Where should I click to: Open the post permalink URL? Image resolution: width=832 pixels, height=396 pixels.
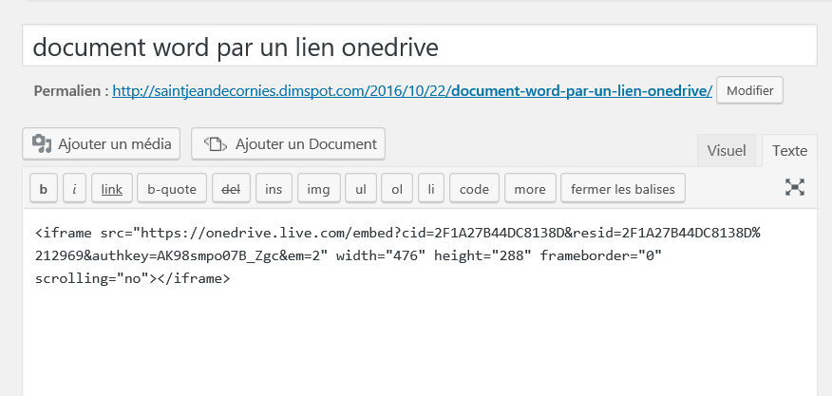(x=412, y=91)
